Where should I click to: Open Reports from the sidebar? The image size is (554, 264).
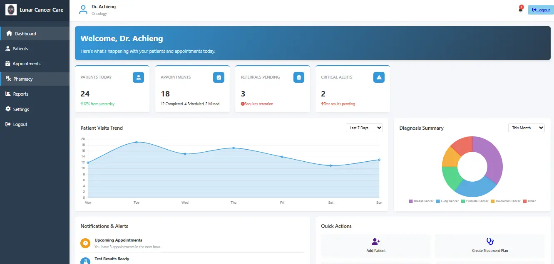20,94
